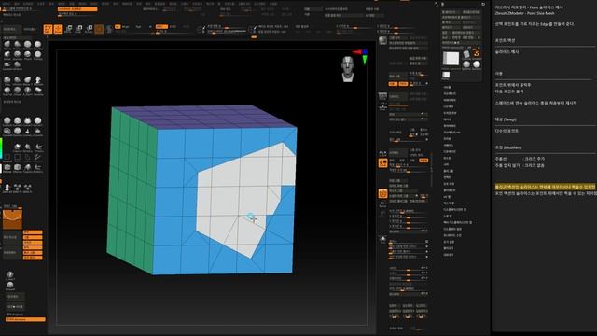Click the white selected polygon region on cube
The image size is (597, 336).
click(x=236, y=190)
